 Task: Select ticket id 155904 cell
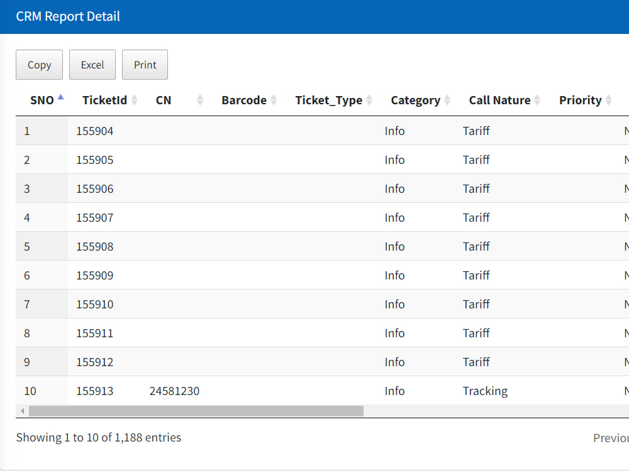coord(95,131)
